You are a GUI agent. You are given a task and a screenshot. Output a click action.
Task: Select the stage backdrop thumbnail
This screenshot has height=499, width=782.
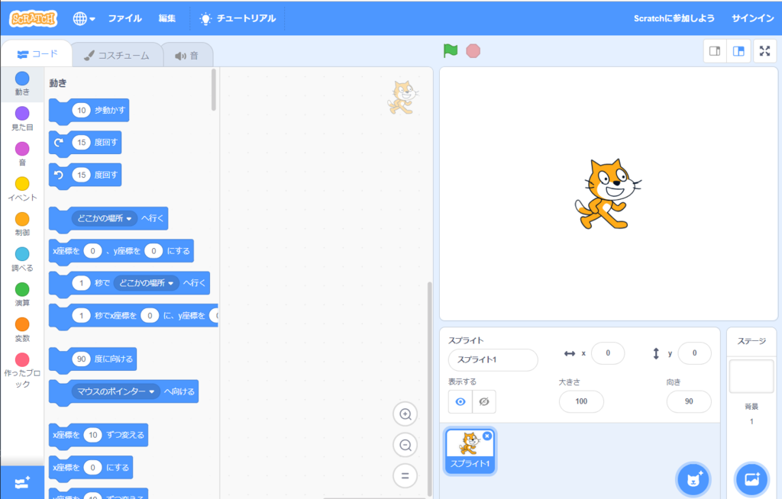tap(751, 376)
